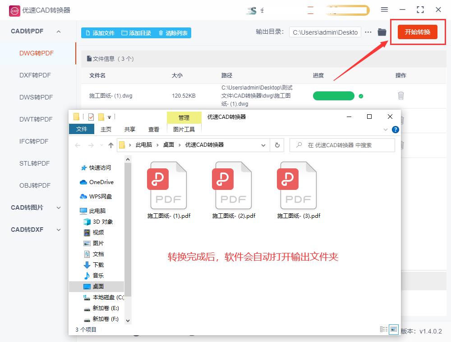This screenshot has height=342, width=451.
Task: Open the 共享 ribbon tab in Explorer
Action: point(130,130)
